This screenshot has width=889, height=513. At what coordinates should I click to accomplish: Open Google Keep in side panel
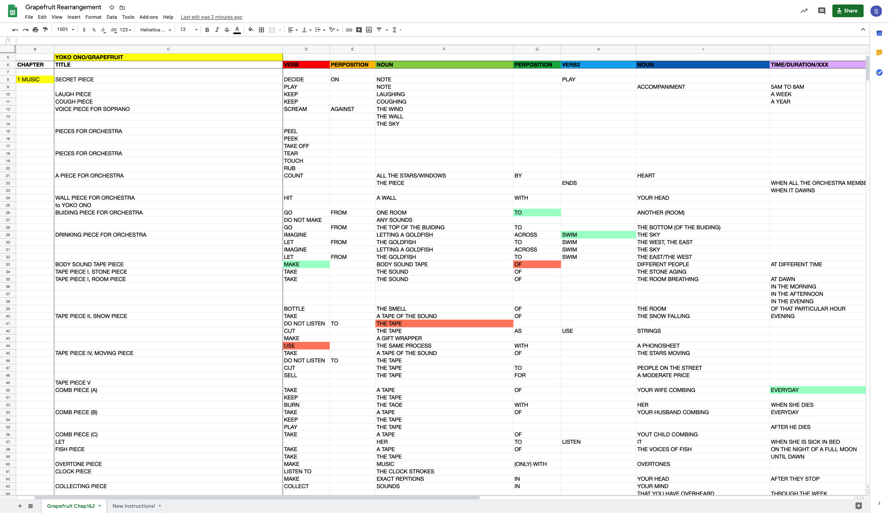[879, 53]
